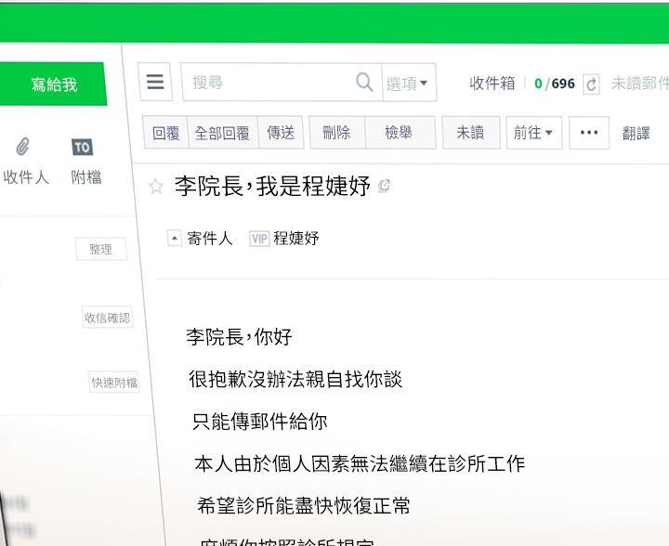Open email in new window icon
The width and height of the screenshot is (669, 546).
(385, 186)
